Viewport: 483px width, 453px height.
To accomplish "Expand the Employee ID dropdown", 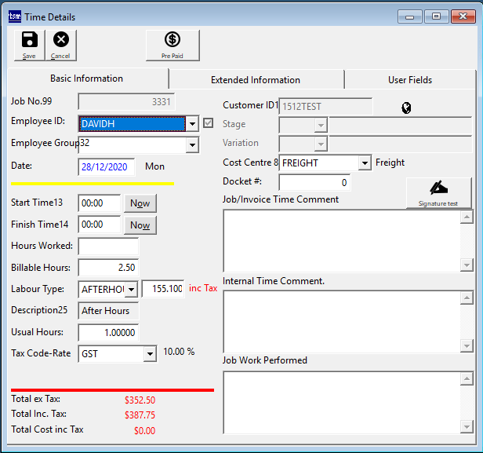I will click(192, 123).
